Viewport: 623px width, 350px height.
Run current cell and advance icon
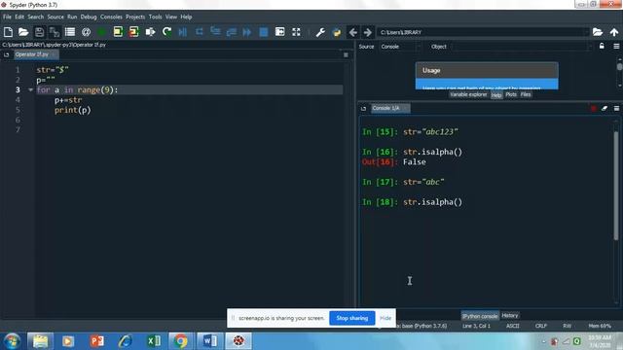pyautogui.click(x=134, y=32)
